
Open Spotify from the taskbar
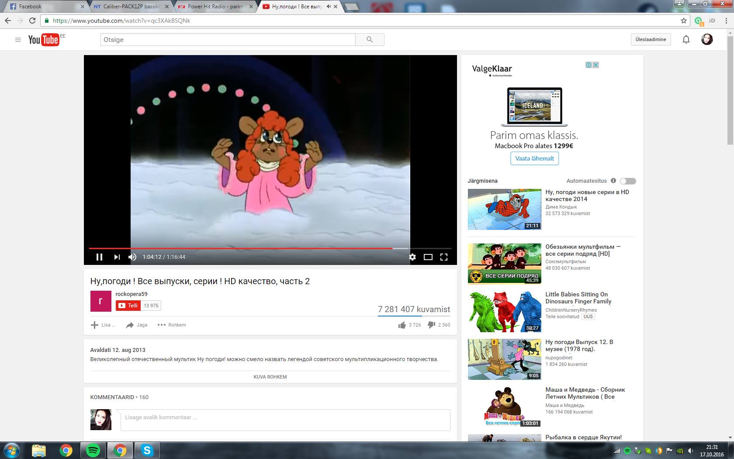93,450
